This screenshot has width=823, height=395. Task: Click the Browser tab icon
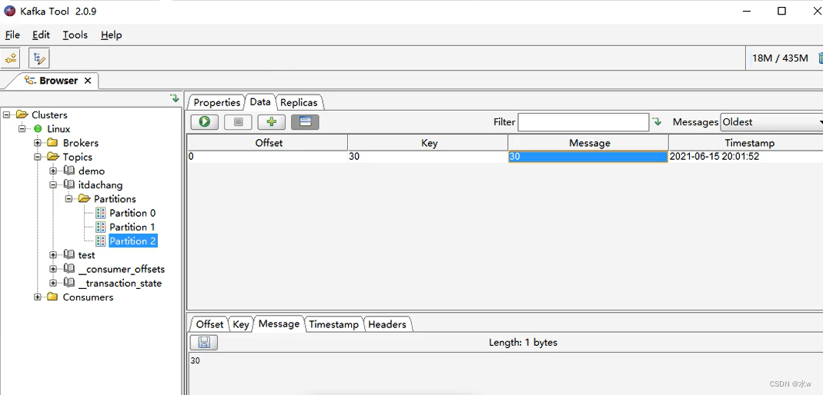[x=31, y=80]
